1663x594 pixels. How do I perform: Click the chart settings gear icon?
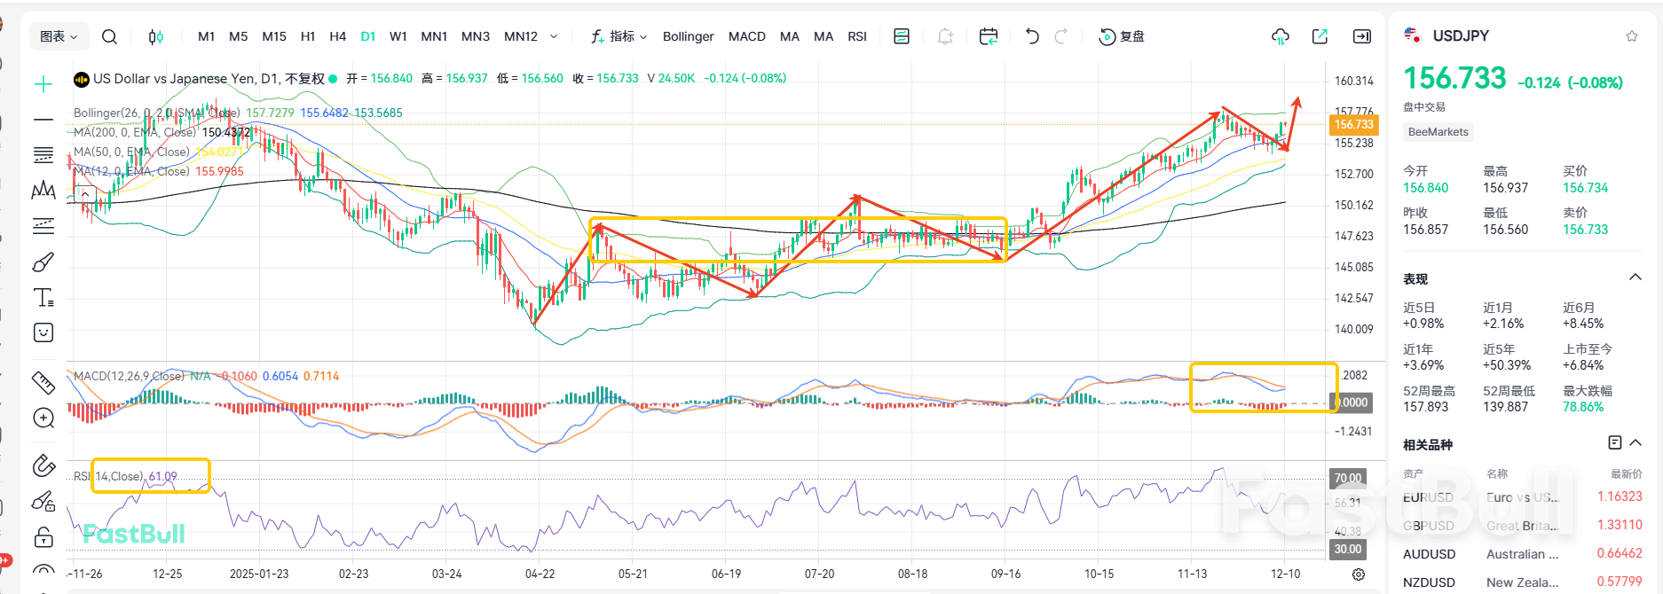pos(1358,574)
